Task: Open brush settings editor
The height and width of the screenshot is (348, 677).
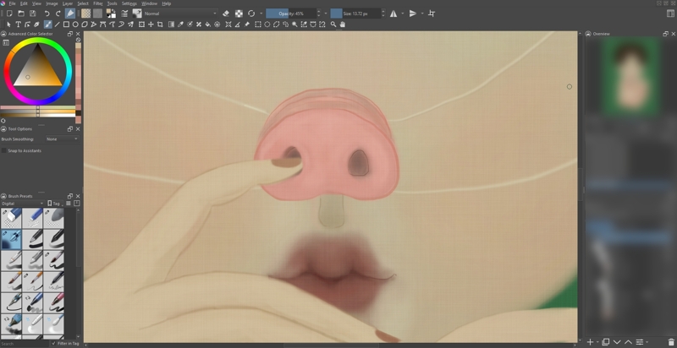Action: (x=124, y=14)
